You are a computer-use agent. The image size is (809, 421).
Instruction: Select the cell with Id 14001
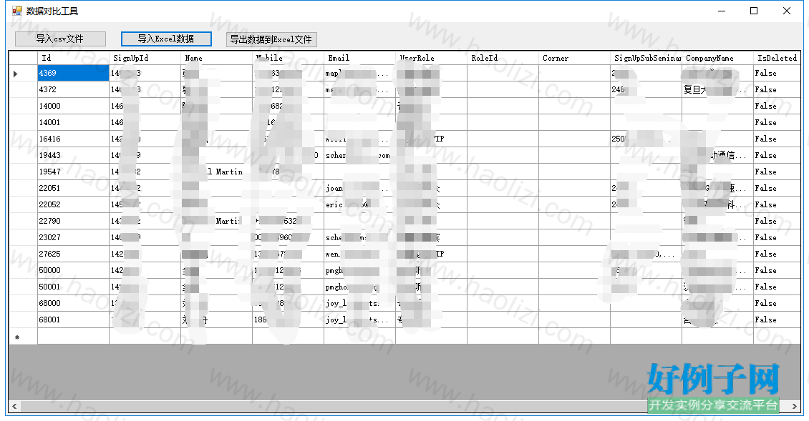(73, 123)
